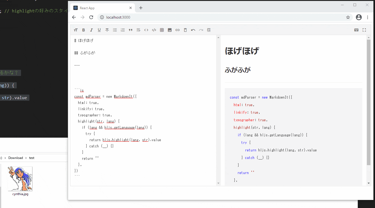Image resolution: width=375 pixels, height=208 pixels.
Task: Insert inline code
Action: pos(146,30)
